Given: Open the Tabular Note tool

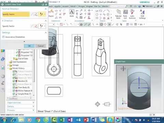Looking at the screenshot, I should pos(118,14).
